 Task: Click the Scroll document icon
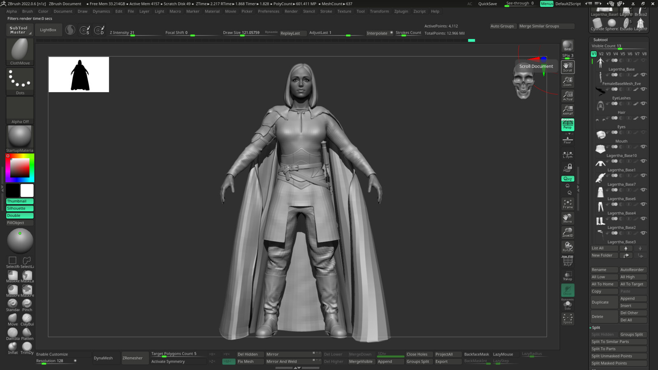click(568, 67)
